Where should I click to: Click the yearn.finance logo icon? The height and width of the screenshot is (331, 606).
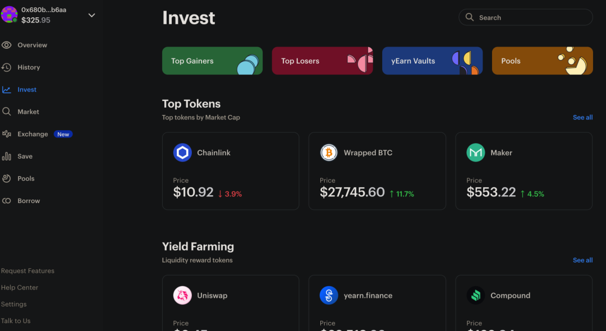point(329,296)
